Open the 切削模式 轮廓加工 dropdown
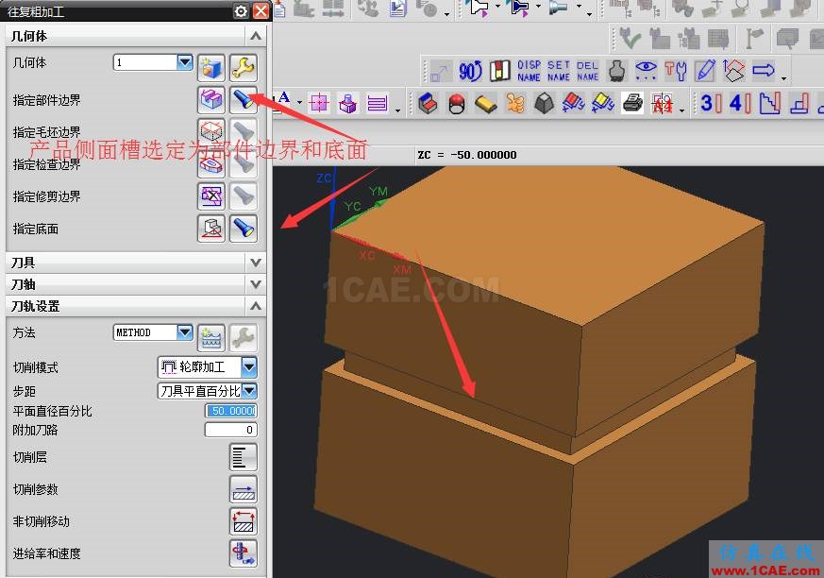This screenshot has height=578, width=824. [x=249, y=367]
